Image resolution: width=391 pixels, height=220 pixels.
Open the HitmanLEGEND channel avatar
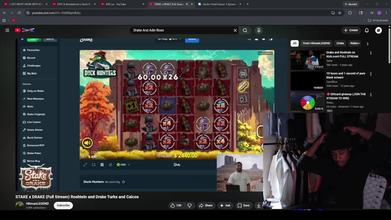click(x=20, y=205)
